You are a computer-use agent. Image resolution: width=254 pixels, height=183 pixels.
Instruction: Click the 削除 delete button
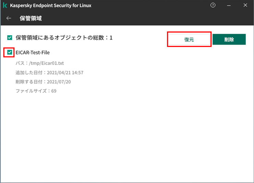coord(229,39)
